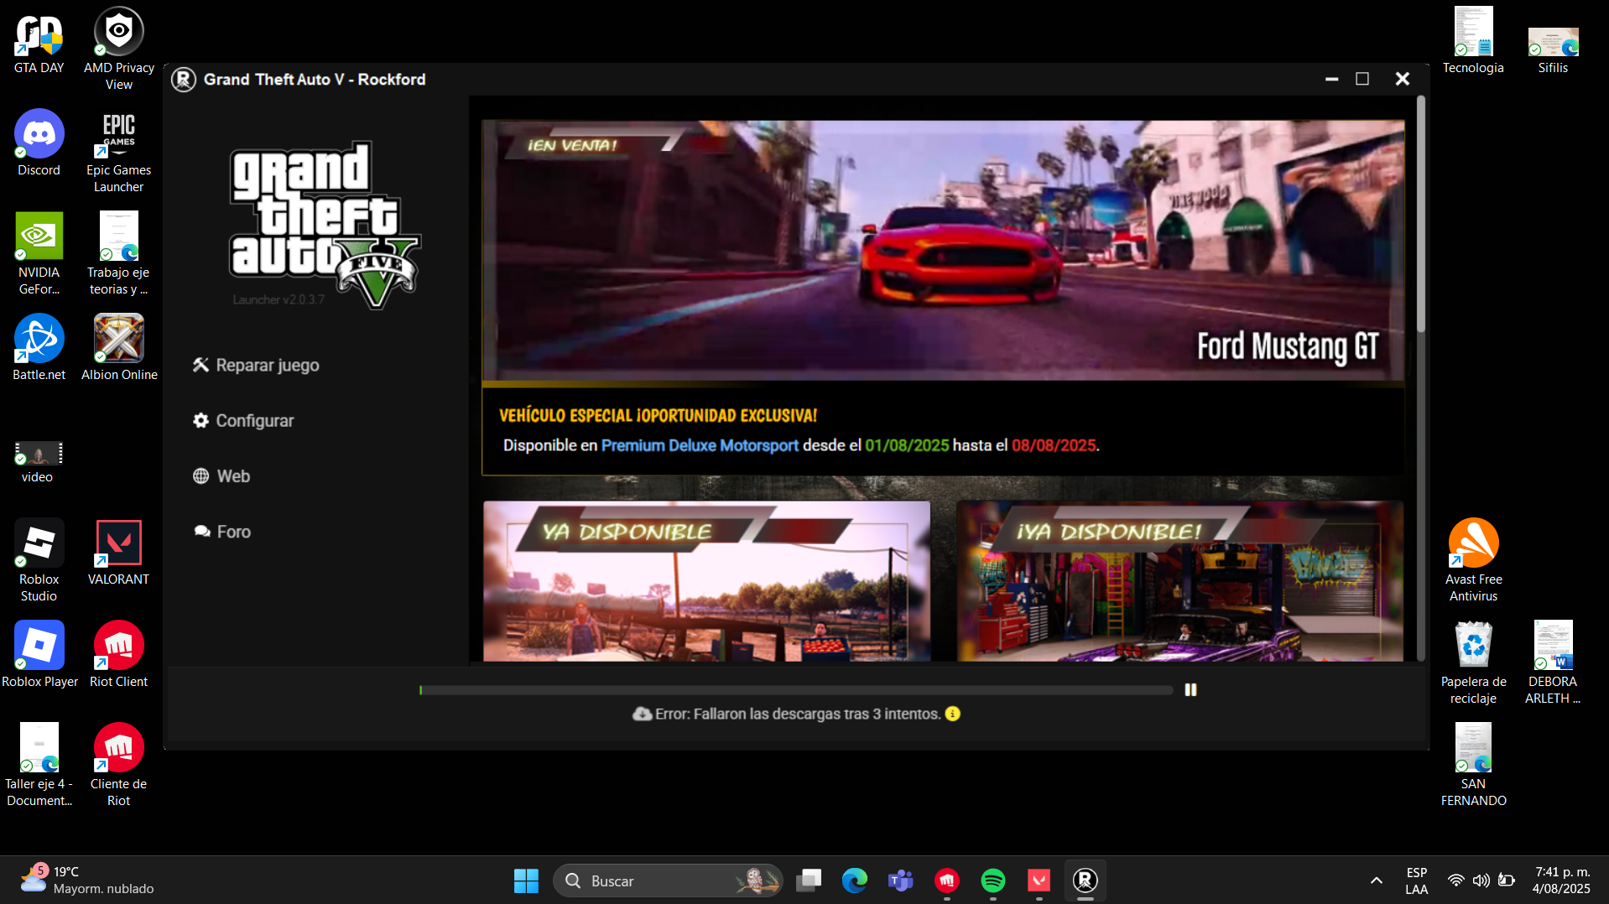Click the Ford Mustang GT banner

pyautogui.click(x=942, y=250)
